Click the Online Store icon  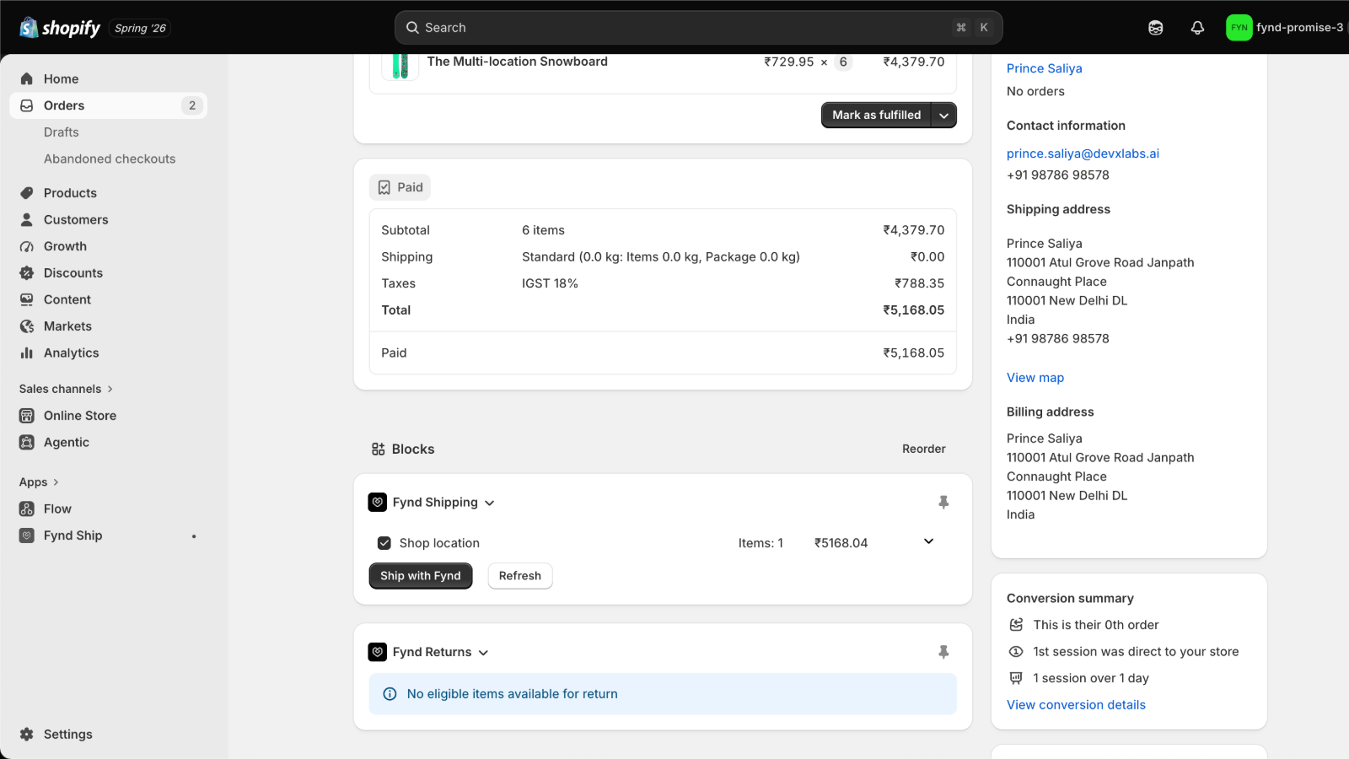pos(27,416)
